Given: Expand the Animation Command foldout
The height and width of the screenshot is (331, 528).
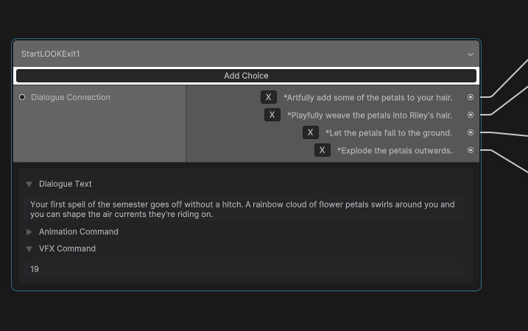Looking at the screenshot, I should pyautogui.click(x=29, y=232).
